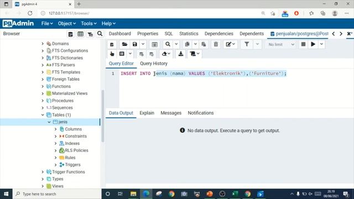The height and width of the screenshot is (199, 354).
Task: Switch to the Statistics tab
Action: 189,34
